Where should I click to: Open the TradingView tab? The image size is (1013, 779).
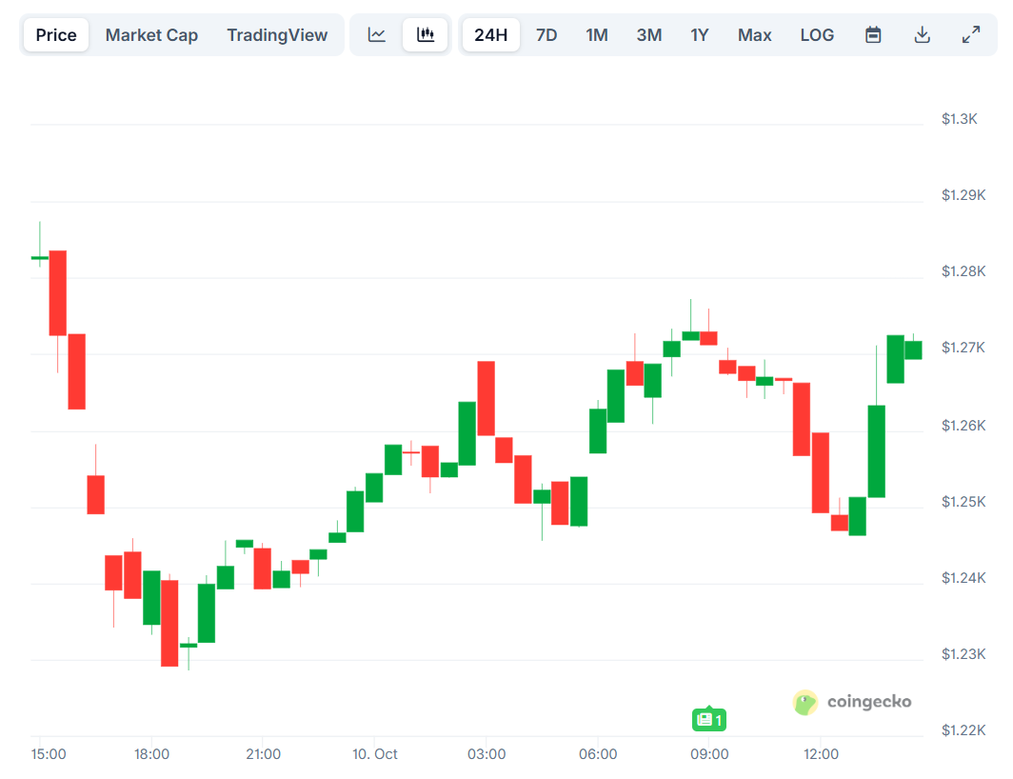[x=277, y=34]
